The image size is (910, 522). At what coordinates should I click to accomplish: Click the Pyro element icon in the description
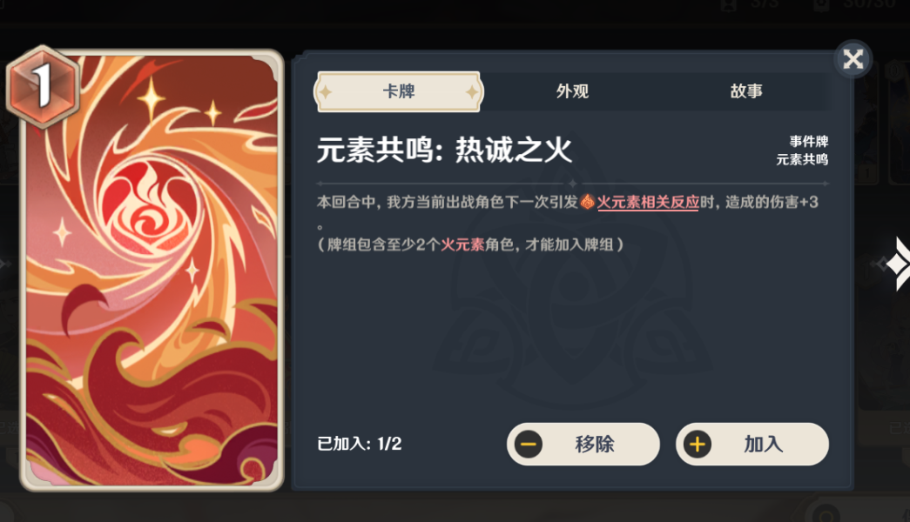click(x=587, y=202)
